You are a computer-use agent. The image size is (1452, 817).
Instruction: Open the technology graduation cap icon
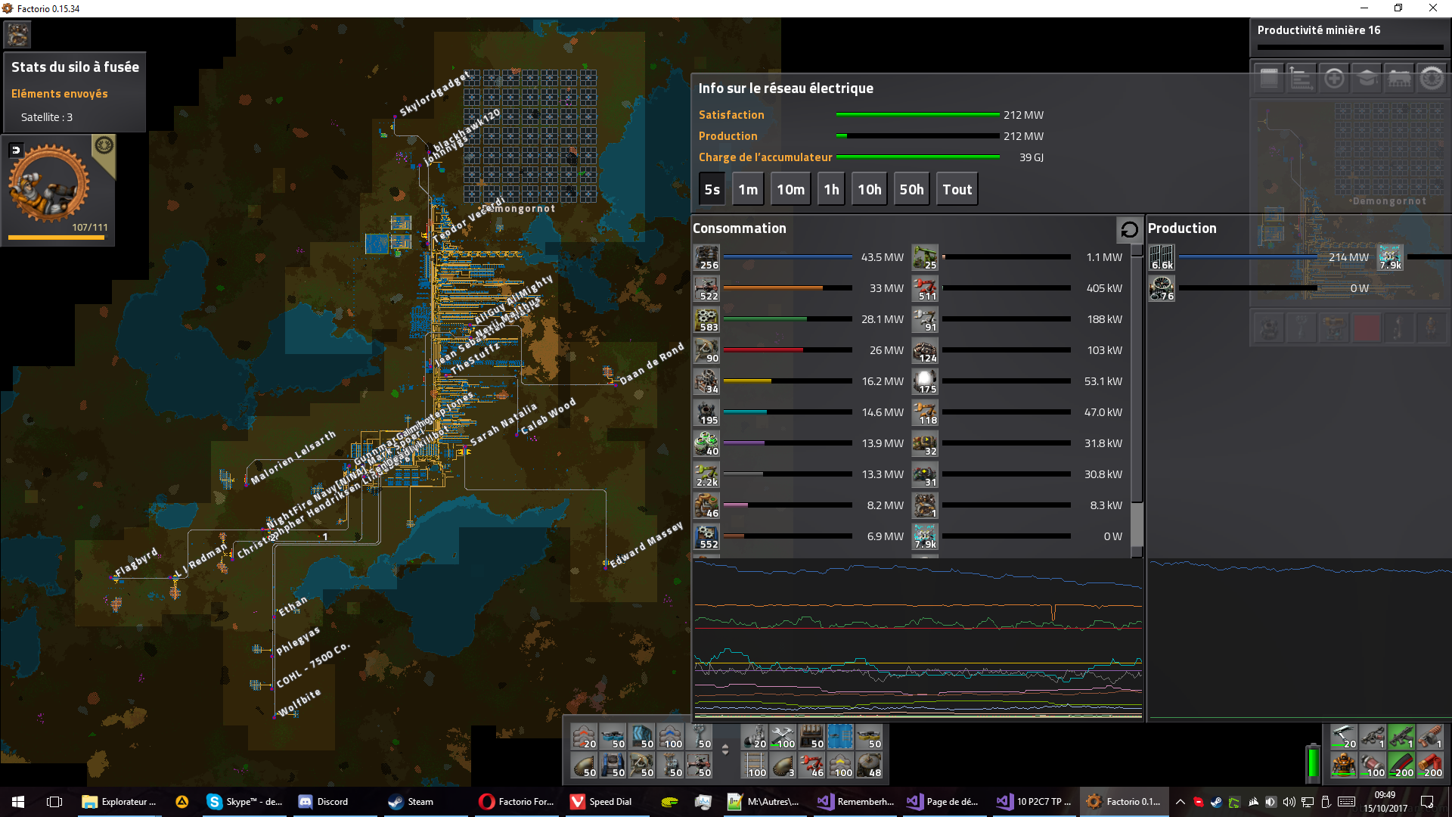[x=1367, y=78]
